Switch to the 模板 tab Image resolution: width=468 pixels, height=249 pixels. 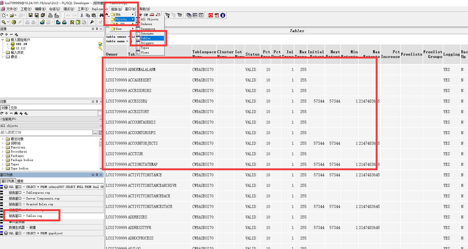[x=20, y=181]
